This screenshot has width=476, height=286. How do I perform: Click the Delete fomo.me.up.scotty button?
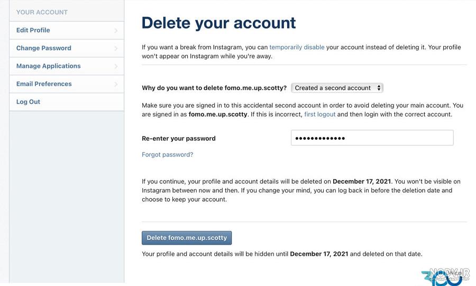[x=187, y=238]
